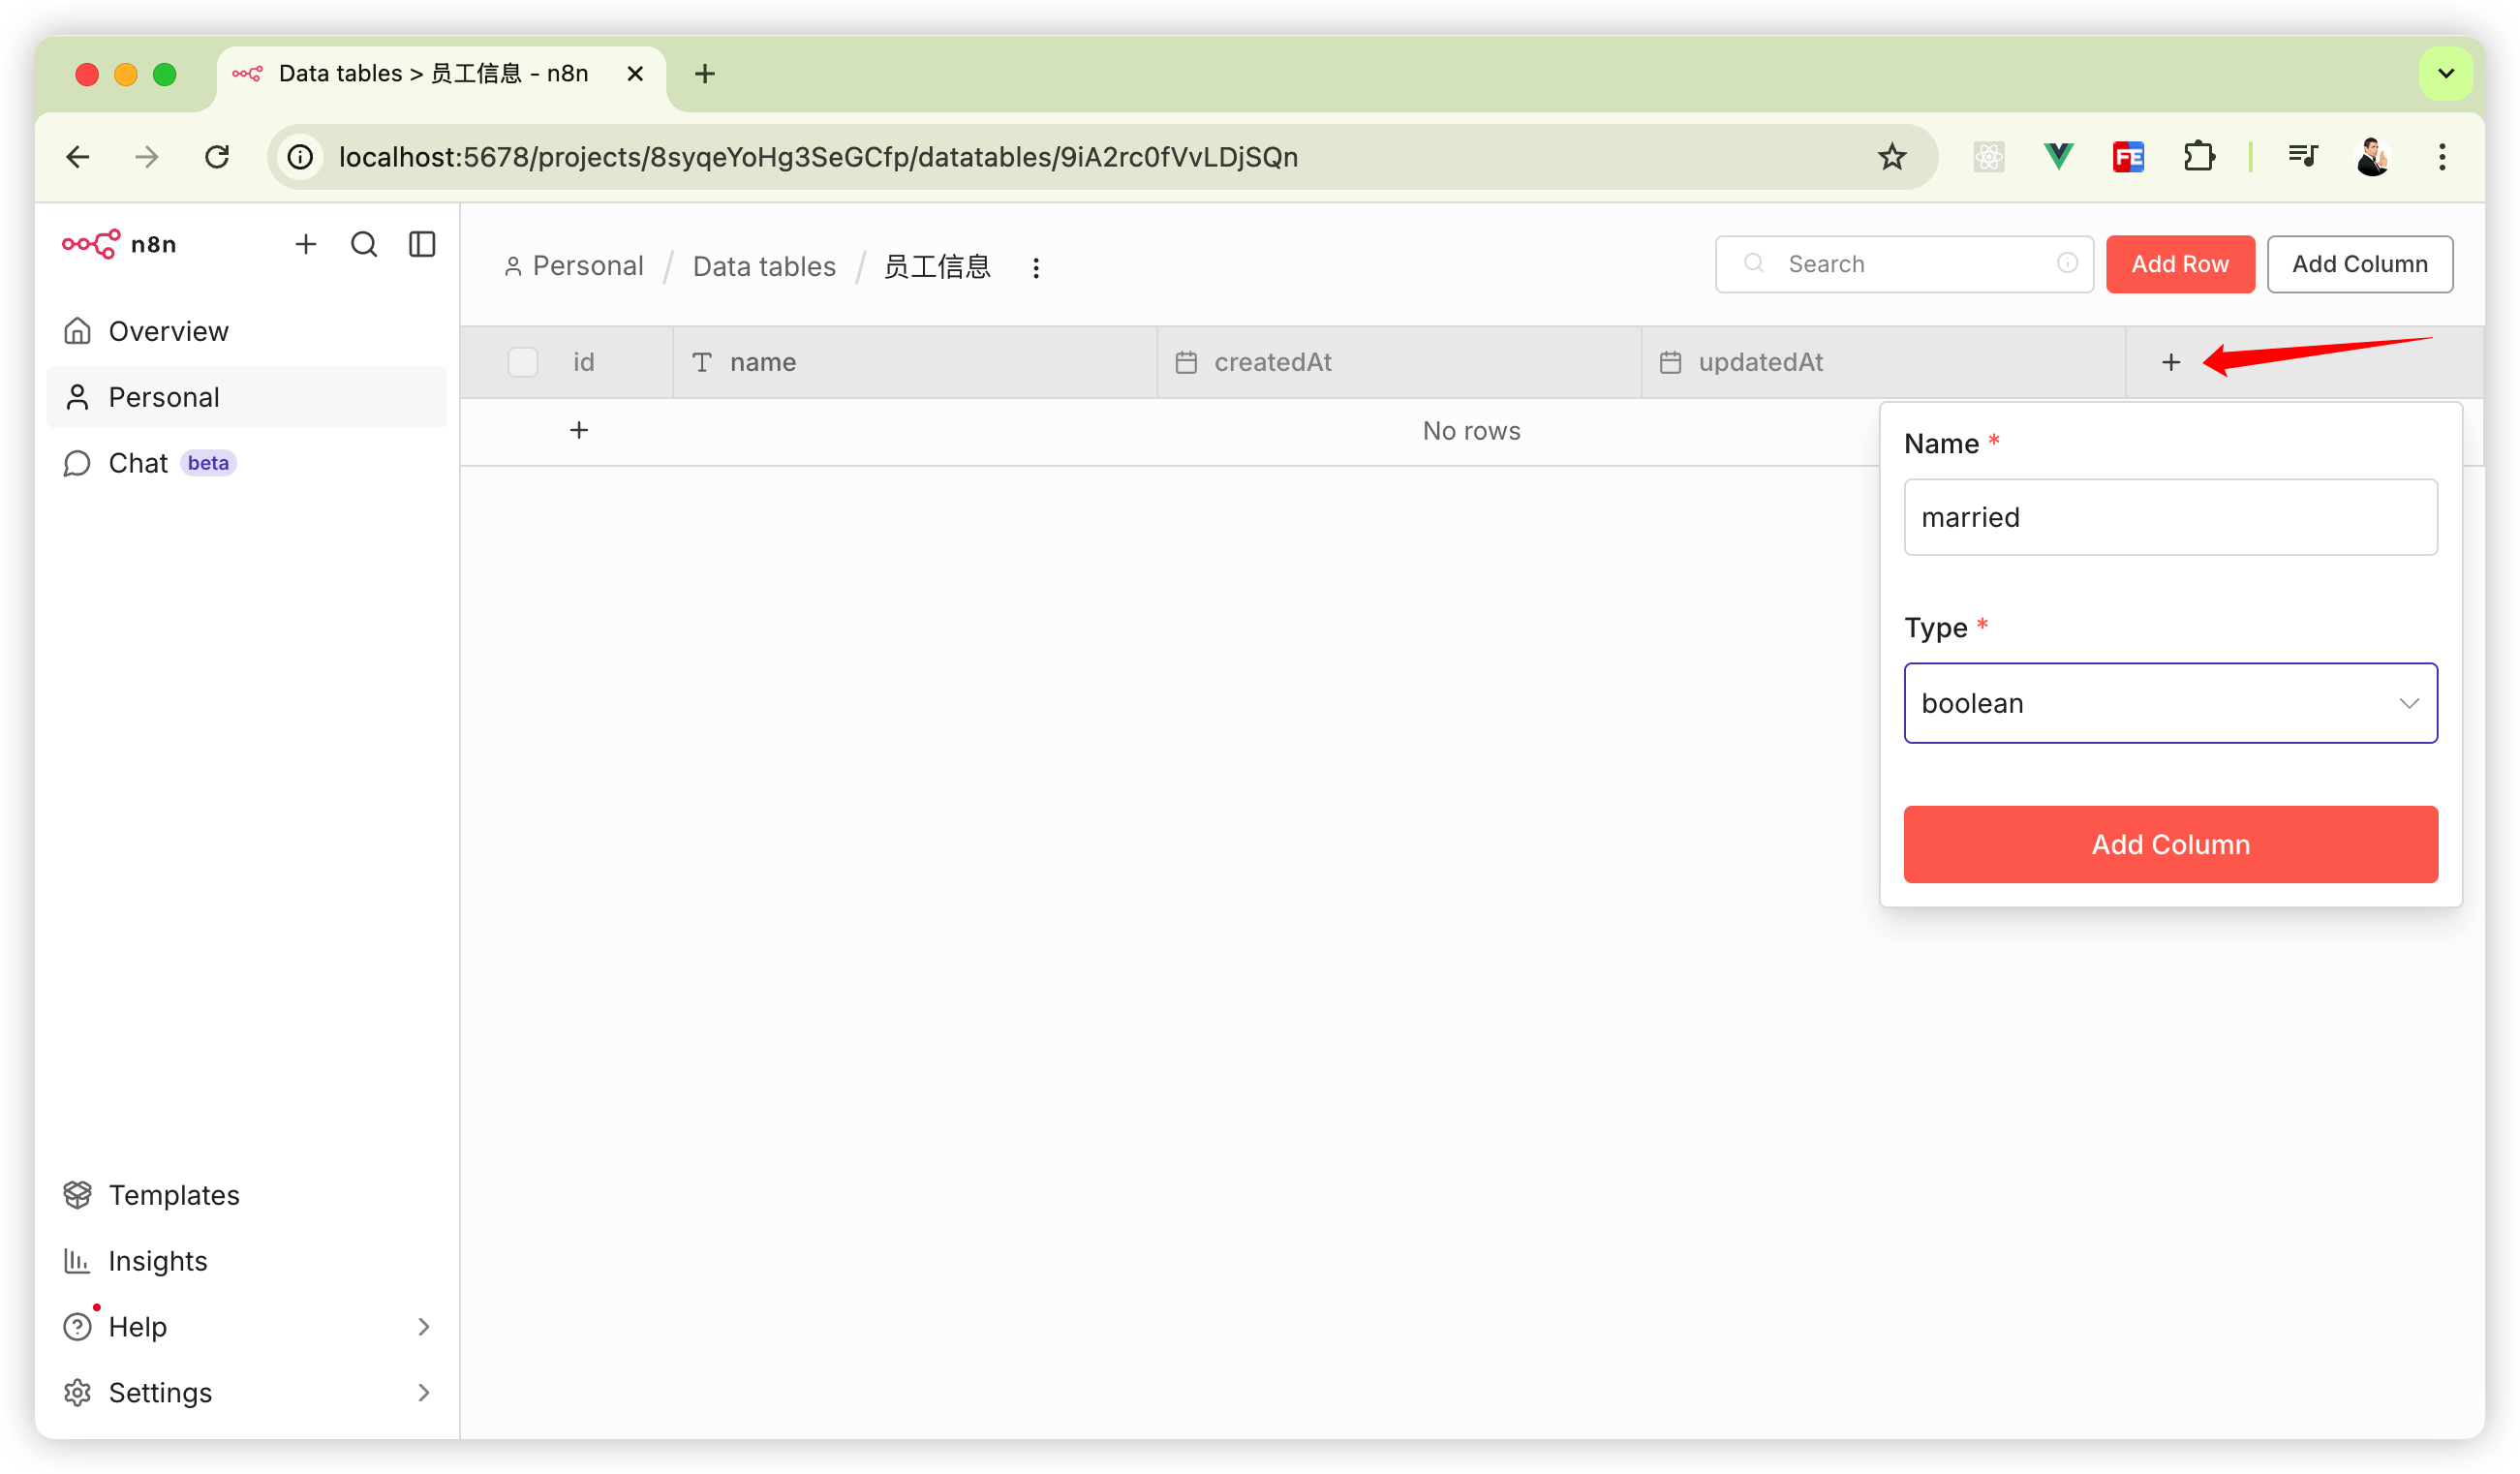Open the Type dropdown showing boolean
Image resolution: width=2520 pixels, height=1474 pixels.
pos(2170,703)
